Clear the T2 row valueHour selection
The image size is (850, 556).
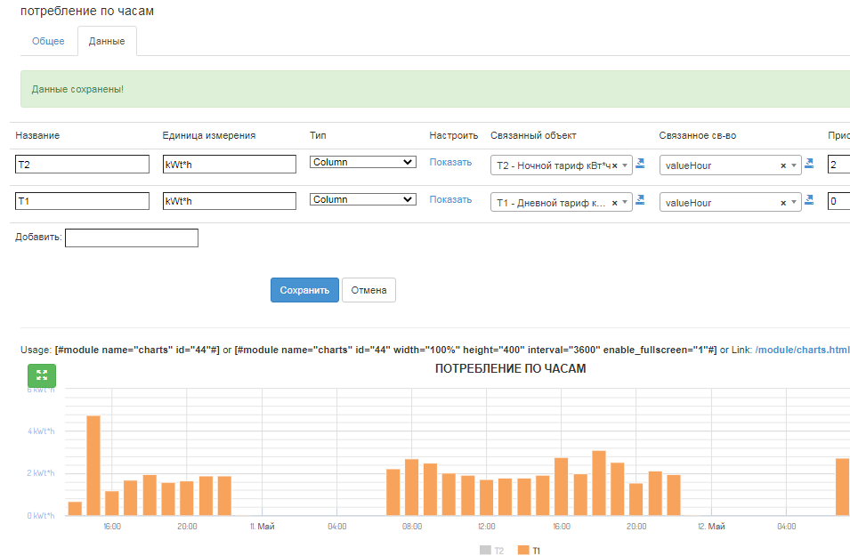(x=783, y=165)
